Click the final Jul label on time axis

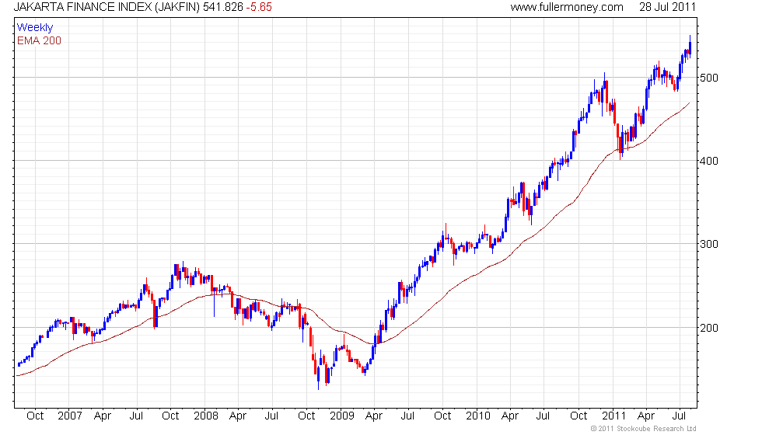[x=679, y=416]
